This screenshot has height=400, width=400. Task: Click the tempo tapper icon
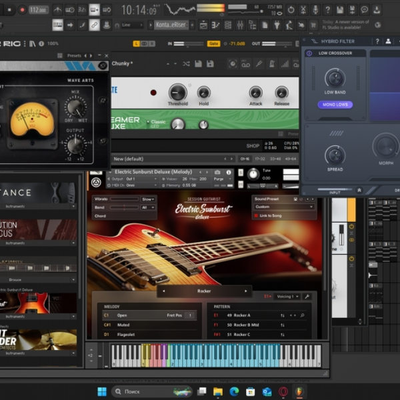point(289,25)
